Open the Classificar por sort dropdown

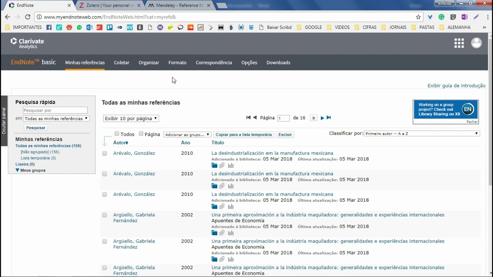(422, 133)
